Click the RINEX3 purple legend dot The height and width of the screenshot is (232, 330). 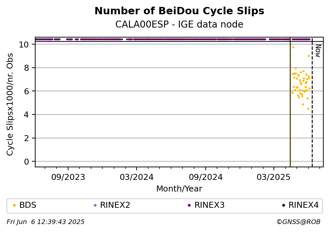(189, 205)
